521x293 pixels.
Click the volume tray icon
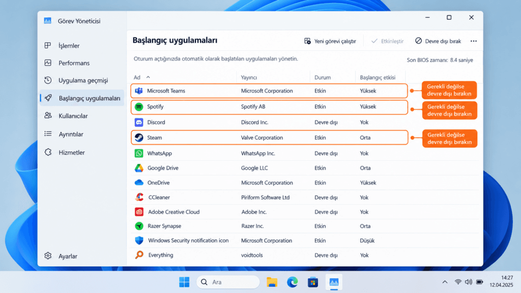click(469, 282)
